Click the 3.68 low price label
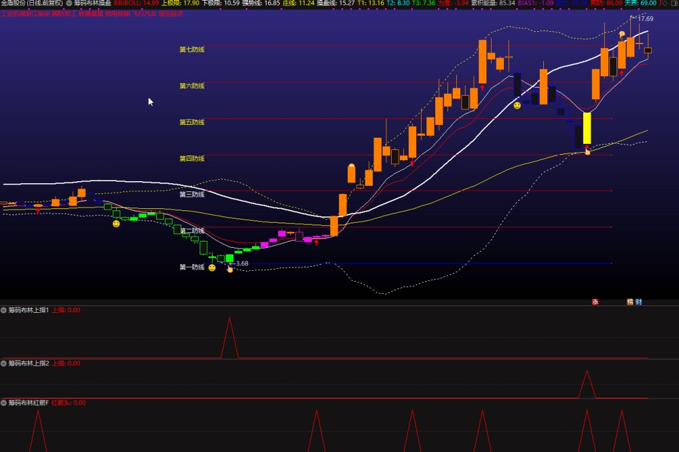 click(242, 263)
